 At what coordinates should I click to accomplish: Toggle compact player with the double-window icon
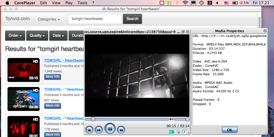click(183, 32)
